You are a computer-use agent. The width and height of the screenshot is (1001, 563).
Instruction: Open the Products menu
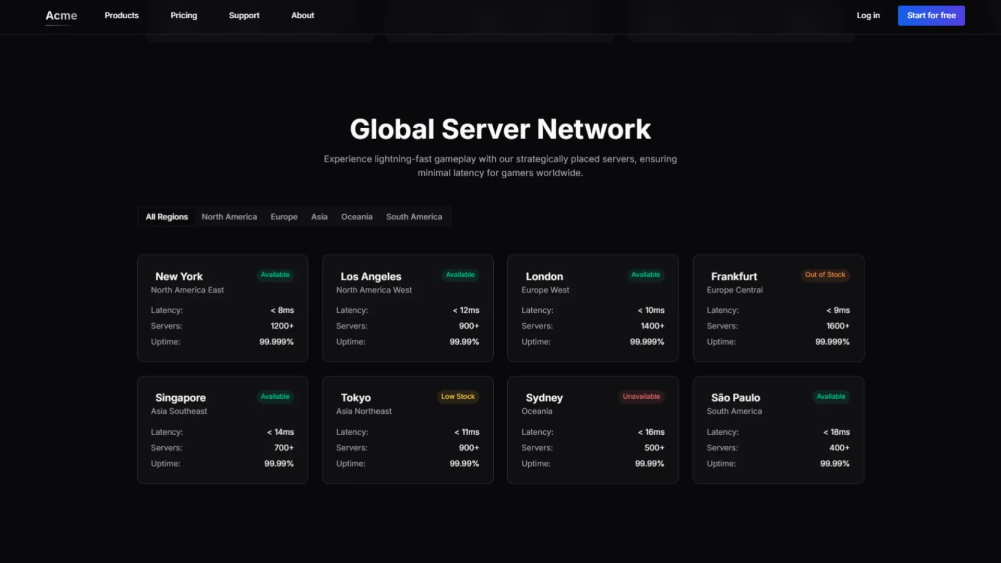(121, 16)
